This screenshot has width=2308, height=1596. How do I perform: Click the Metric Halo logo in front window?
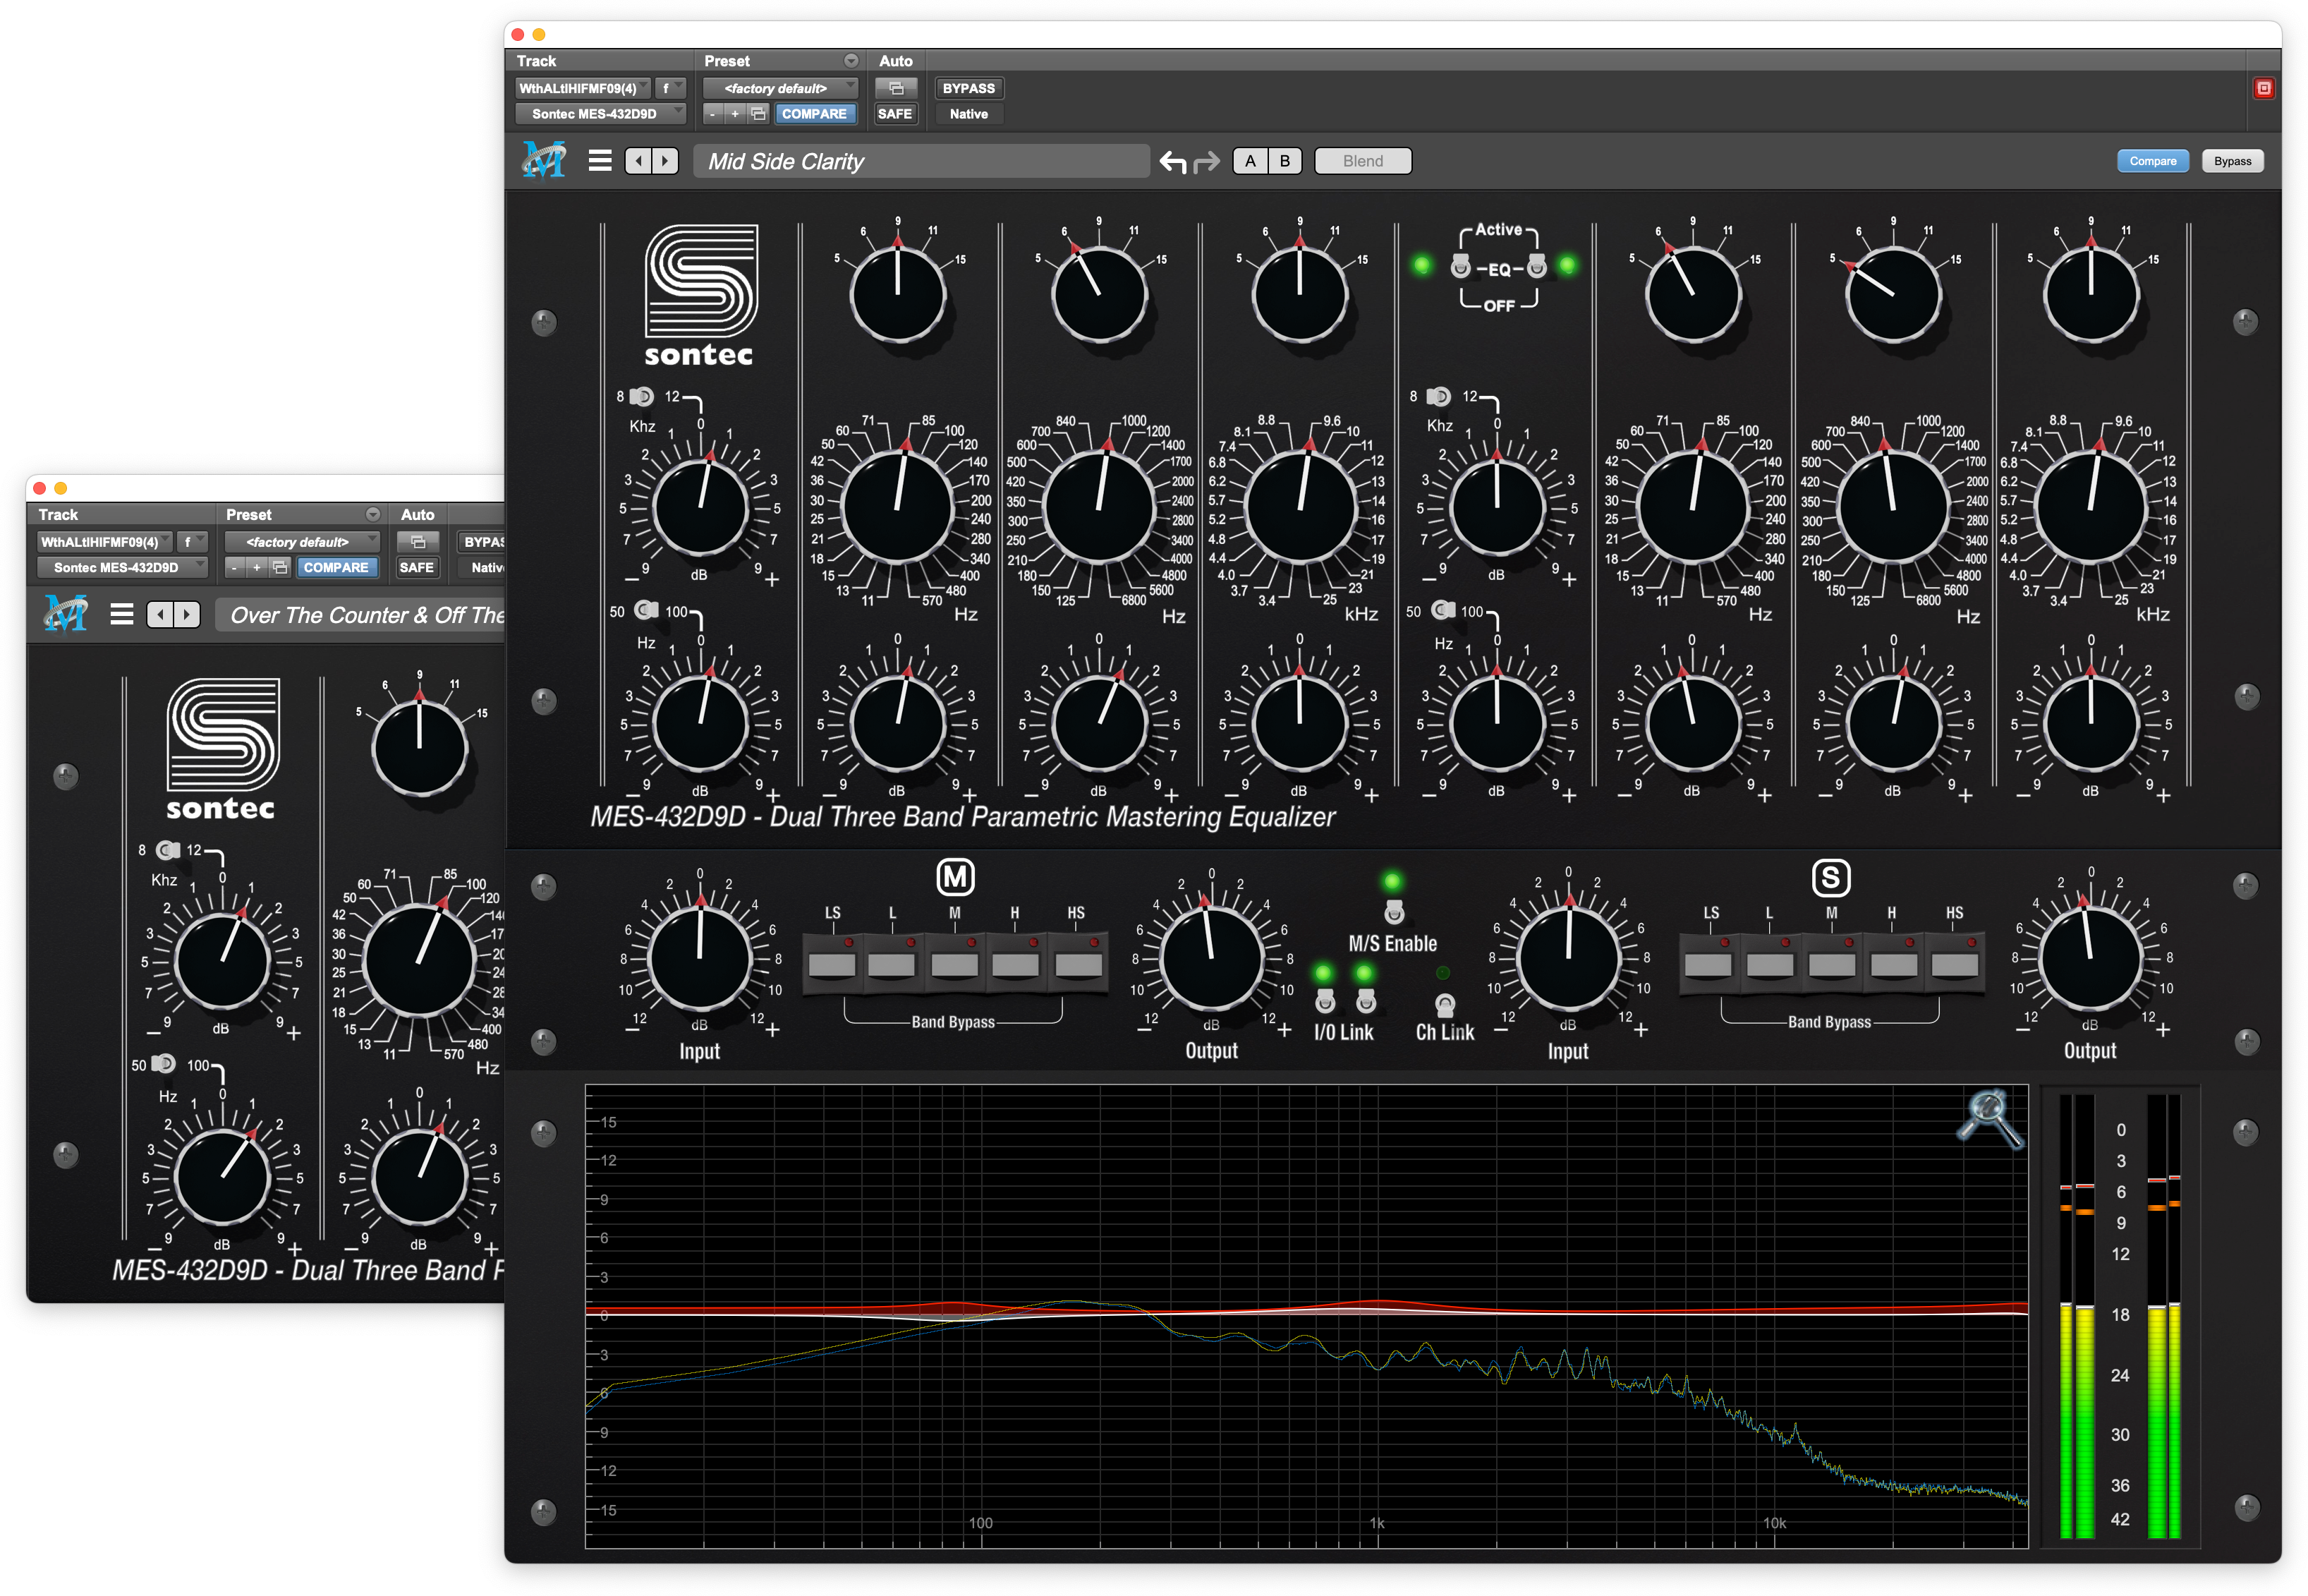[544, 160]
